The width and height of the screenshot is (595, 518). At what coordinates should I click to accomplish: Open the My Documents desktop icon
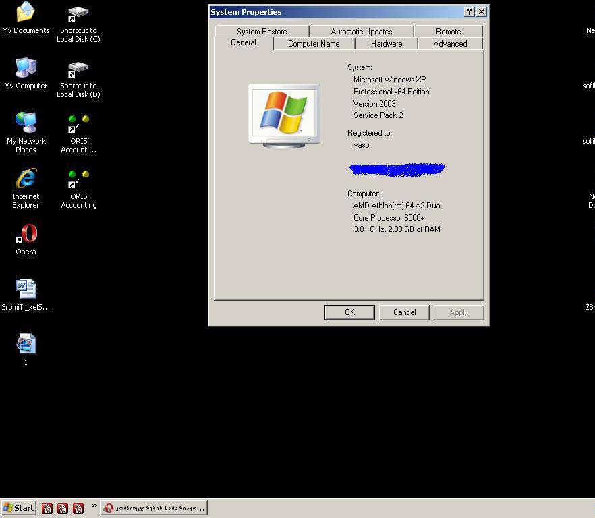click(26, 18)
